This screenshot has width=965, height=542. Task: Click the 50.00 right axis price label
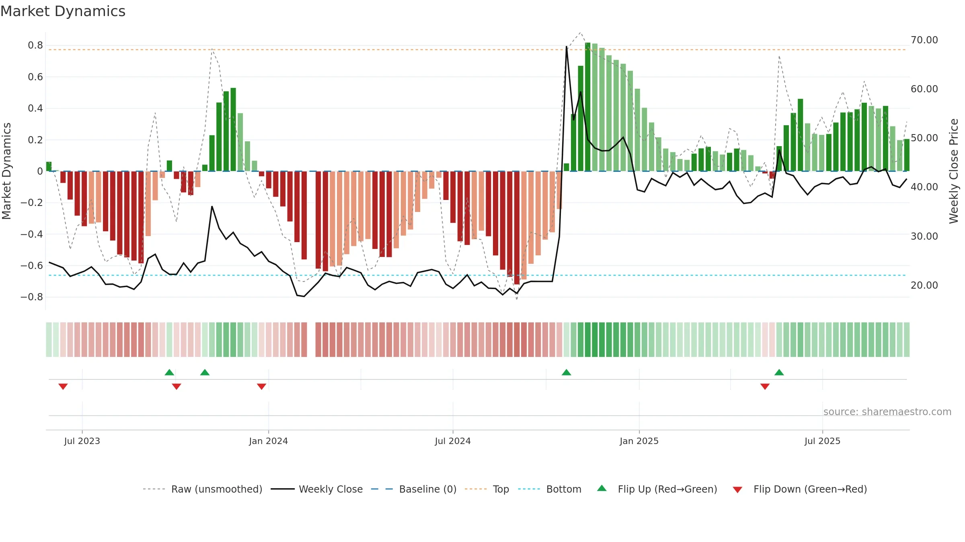pyautogui.click(x=924, y=138)
